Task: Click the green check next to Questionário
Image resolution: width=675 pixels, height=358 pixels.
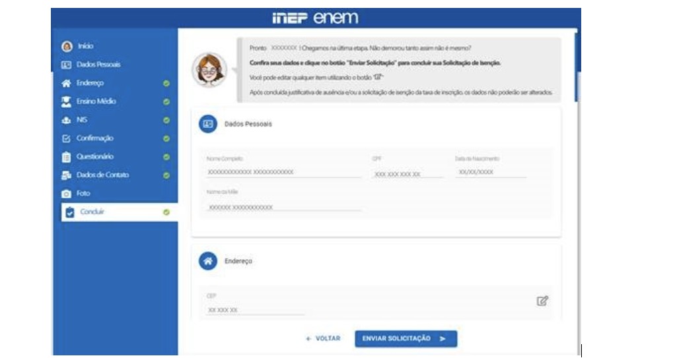Action: pos(166,158)
